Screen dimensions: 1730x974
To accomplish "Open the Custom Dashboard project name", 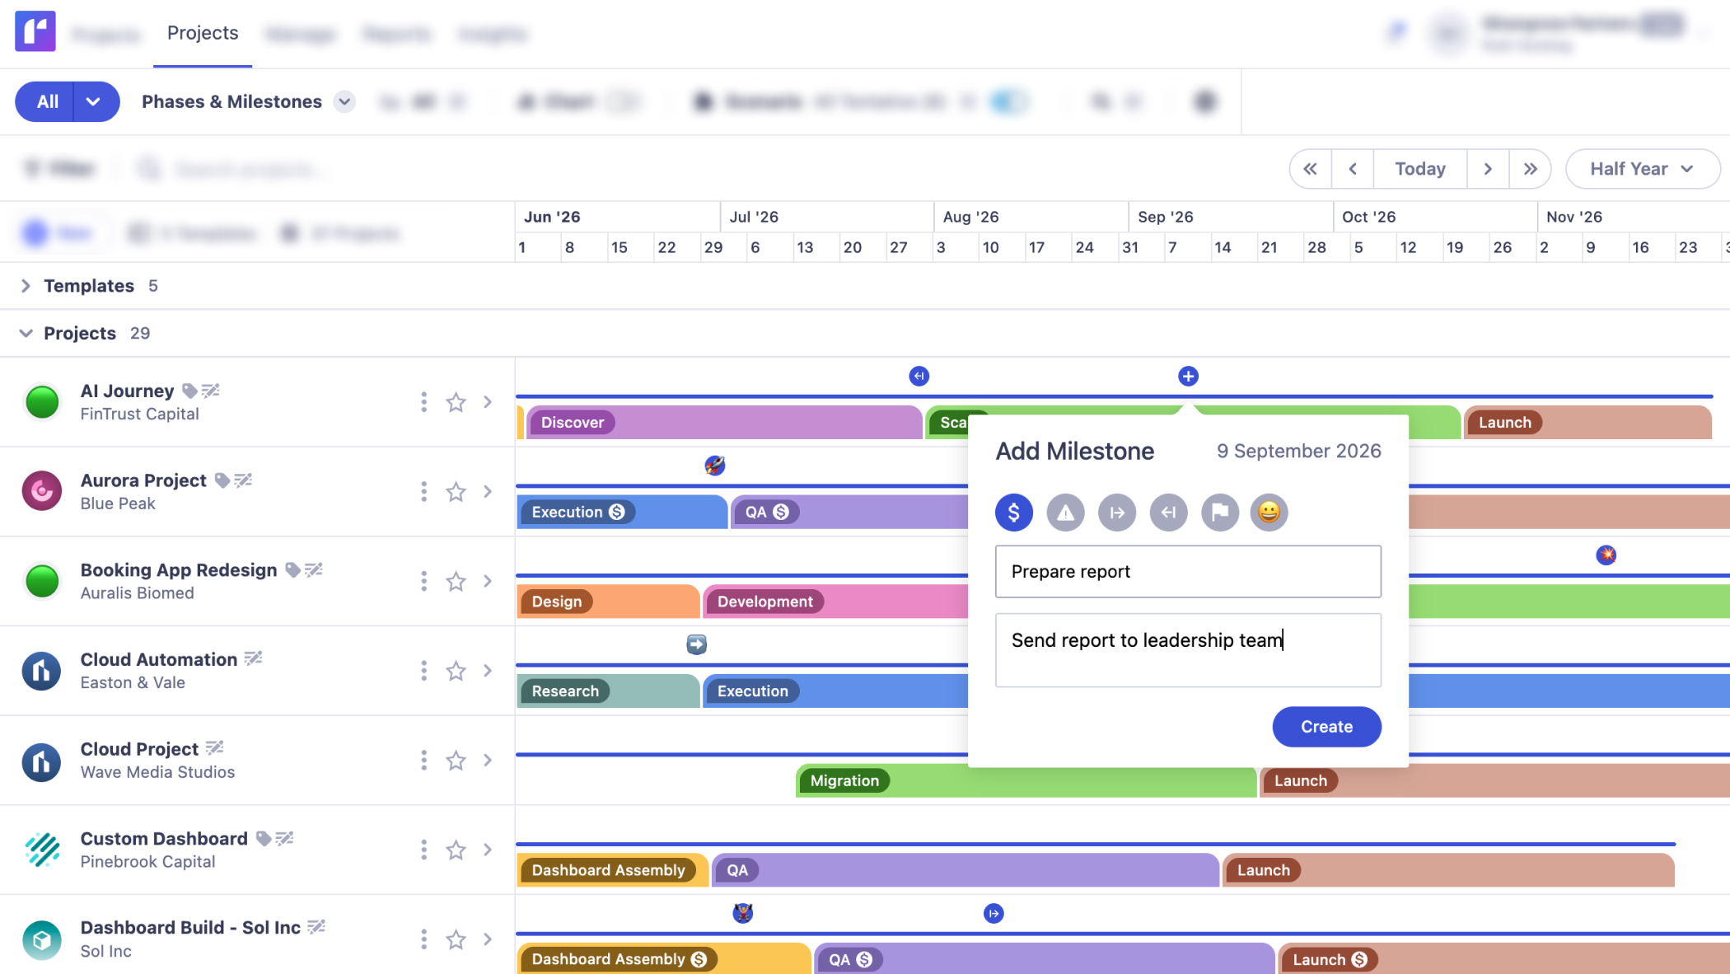I will [x=164, y=839].
